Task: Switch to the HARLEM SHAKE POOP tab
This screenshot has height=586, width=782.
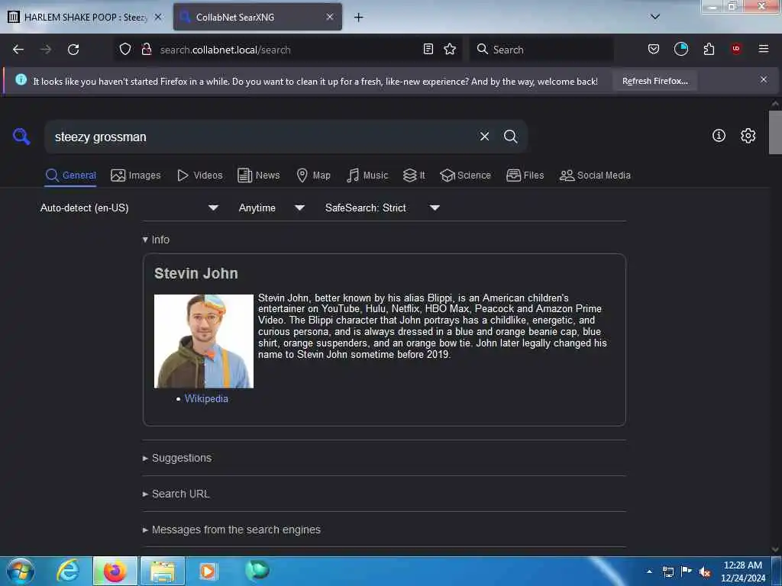Action: pyautogui.click(x=85, y=17)
